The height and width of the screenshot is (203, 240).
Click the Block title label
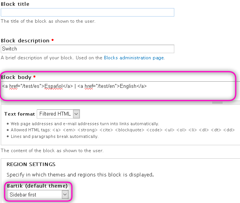click(x=15, y=4)
